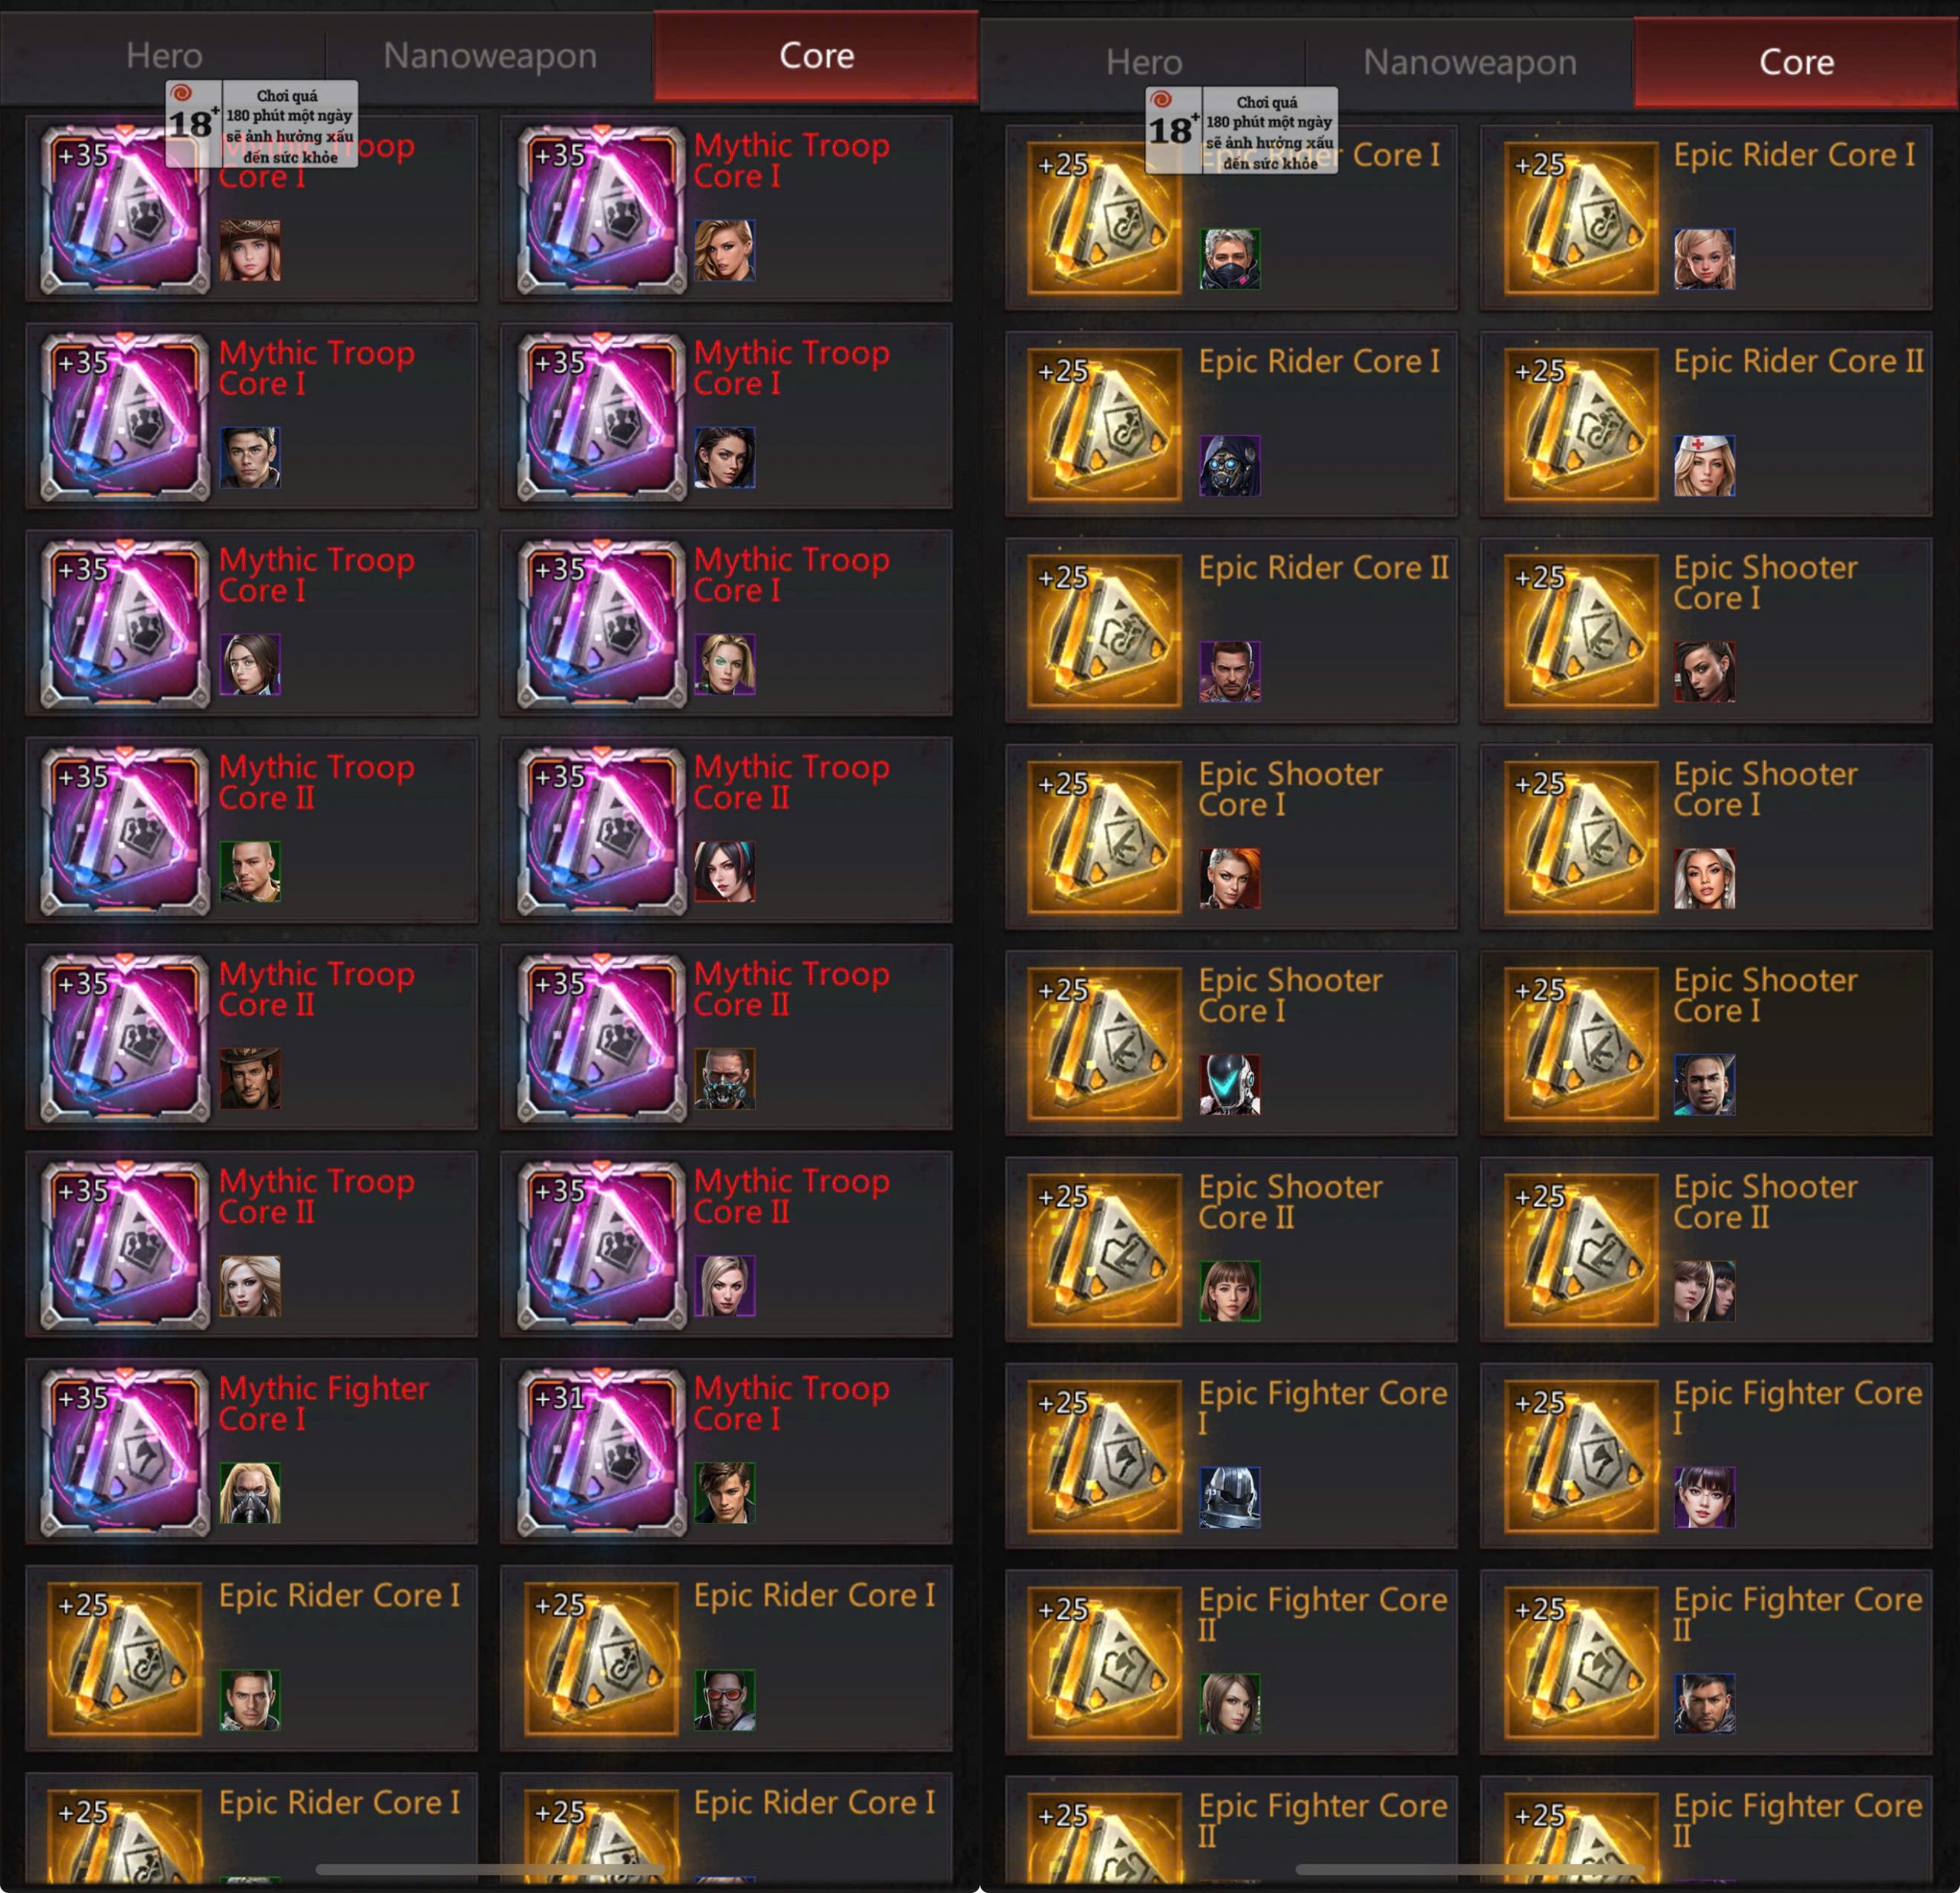Click the red sunglasses hero portrait
Screen dimensions: 1960x1893
click(725, 1699)
